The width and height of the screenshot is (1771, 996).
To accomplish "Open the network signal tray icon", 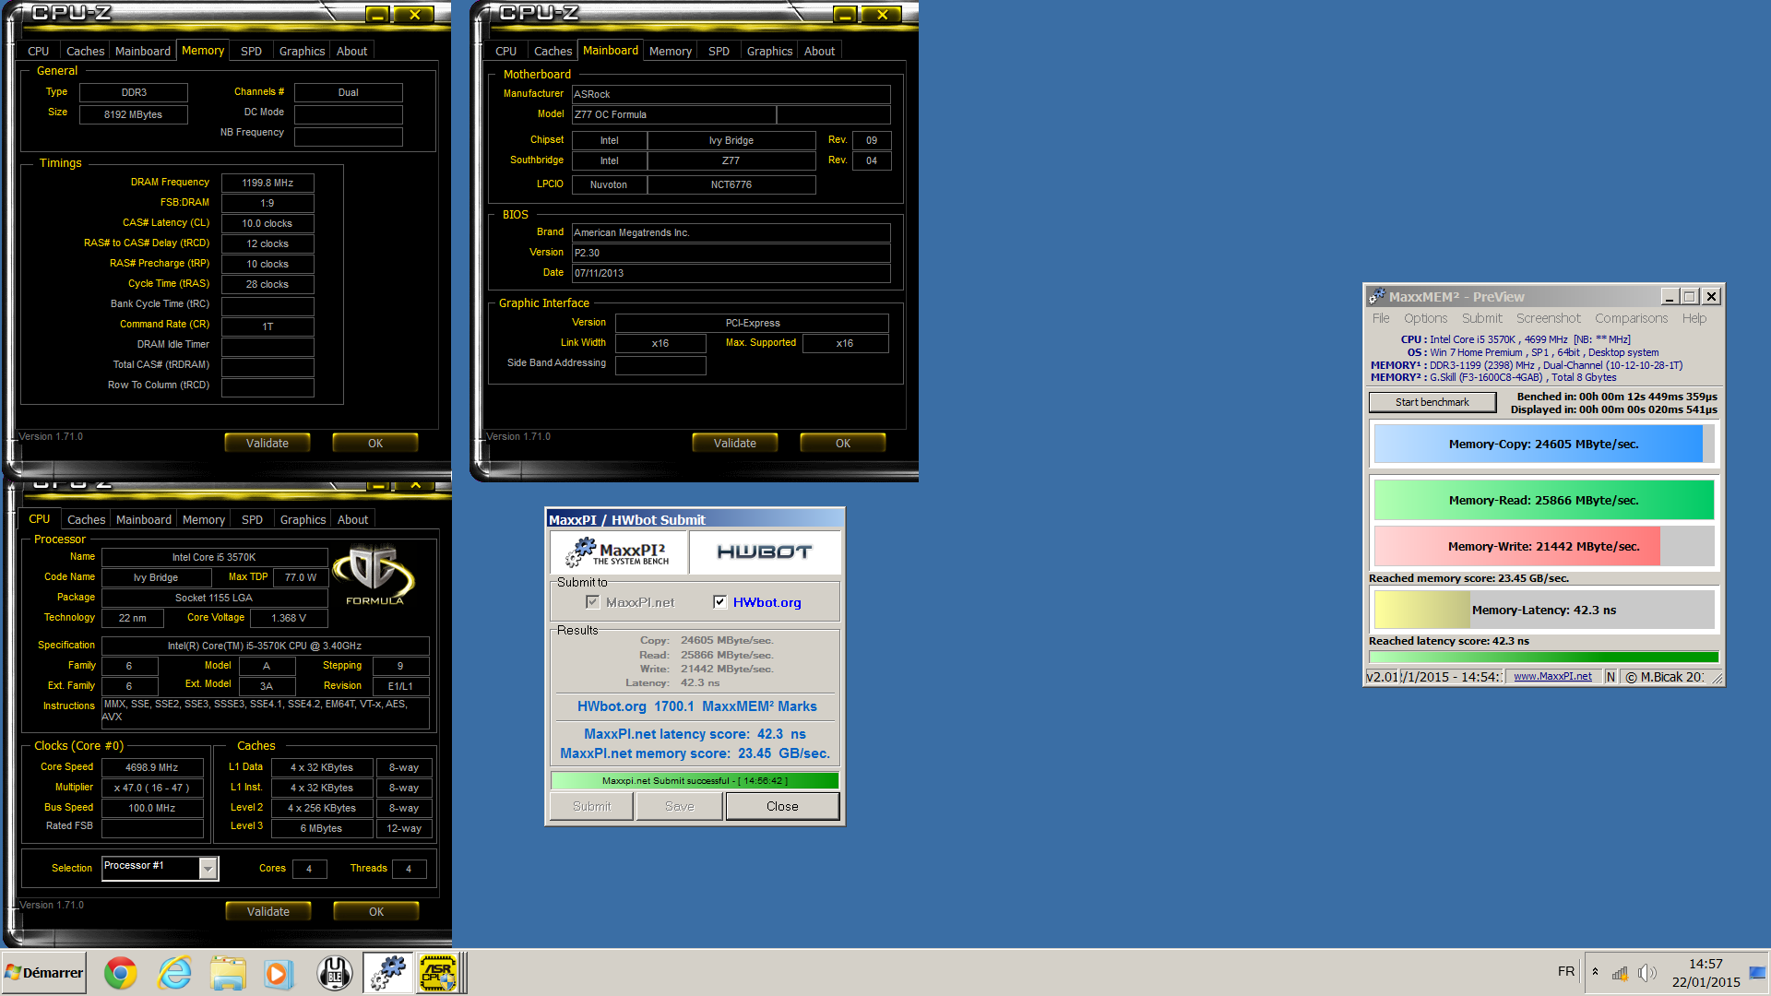I will click(1620, 973).
